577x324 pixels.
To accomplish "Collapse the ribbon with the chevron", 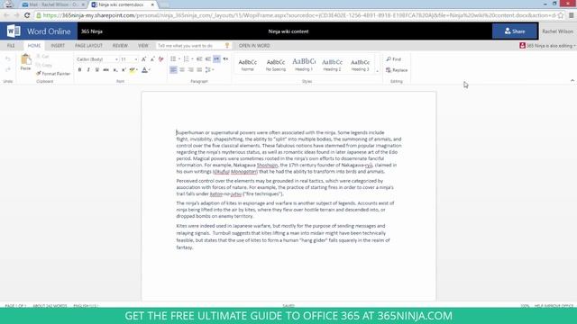I will [572, 80].
